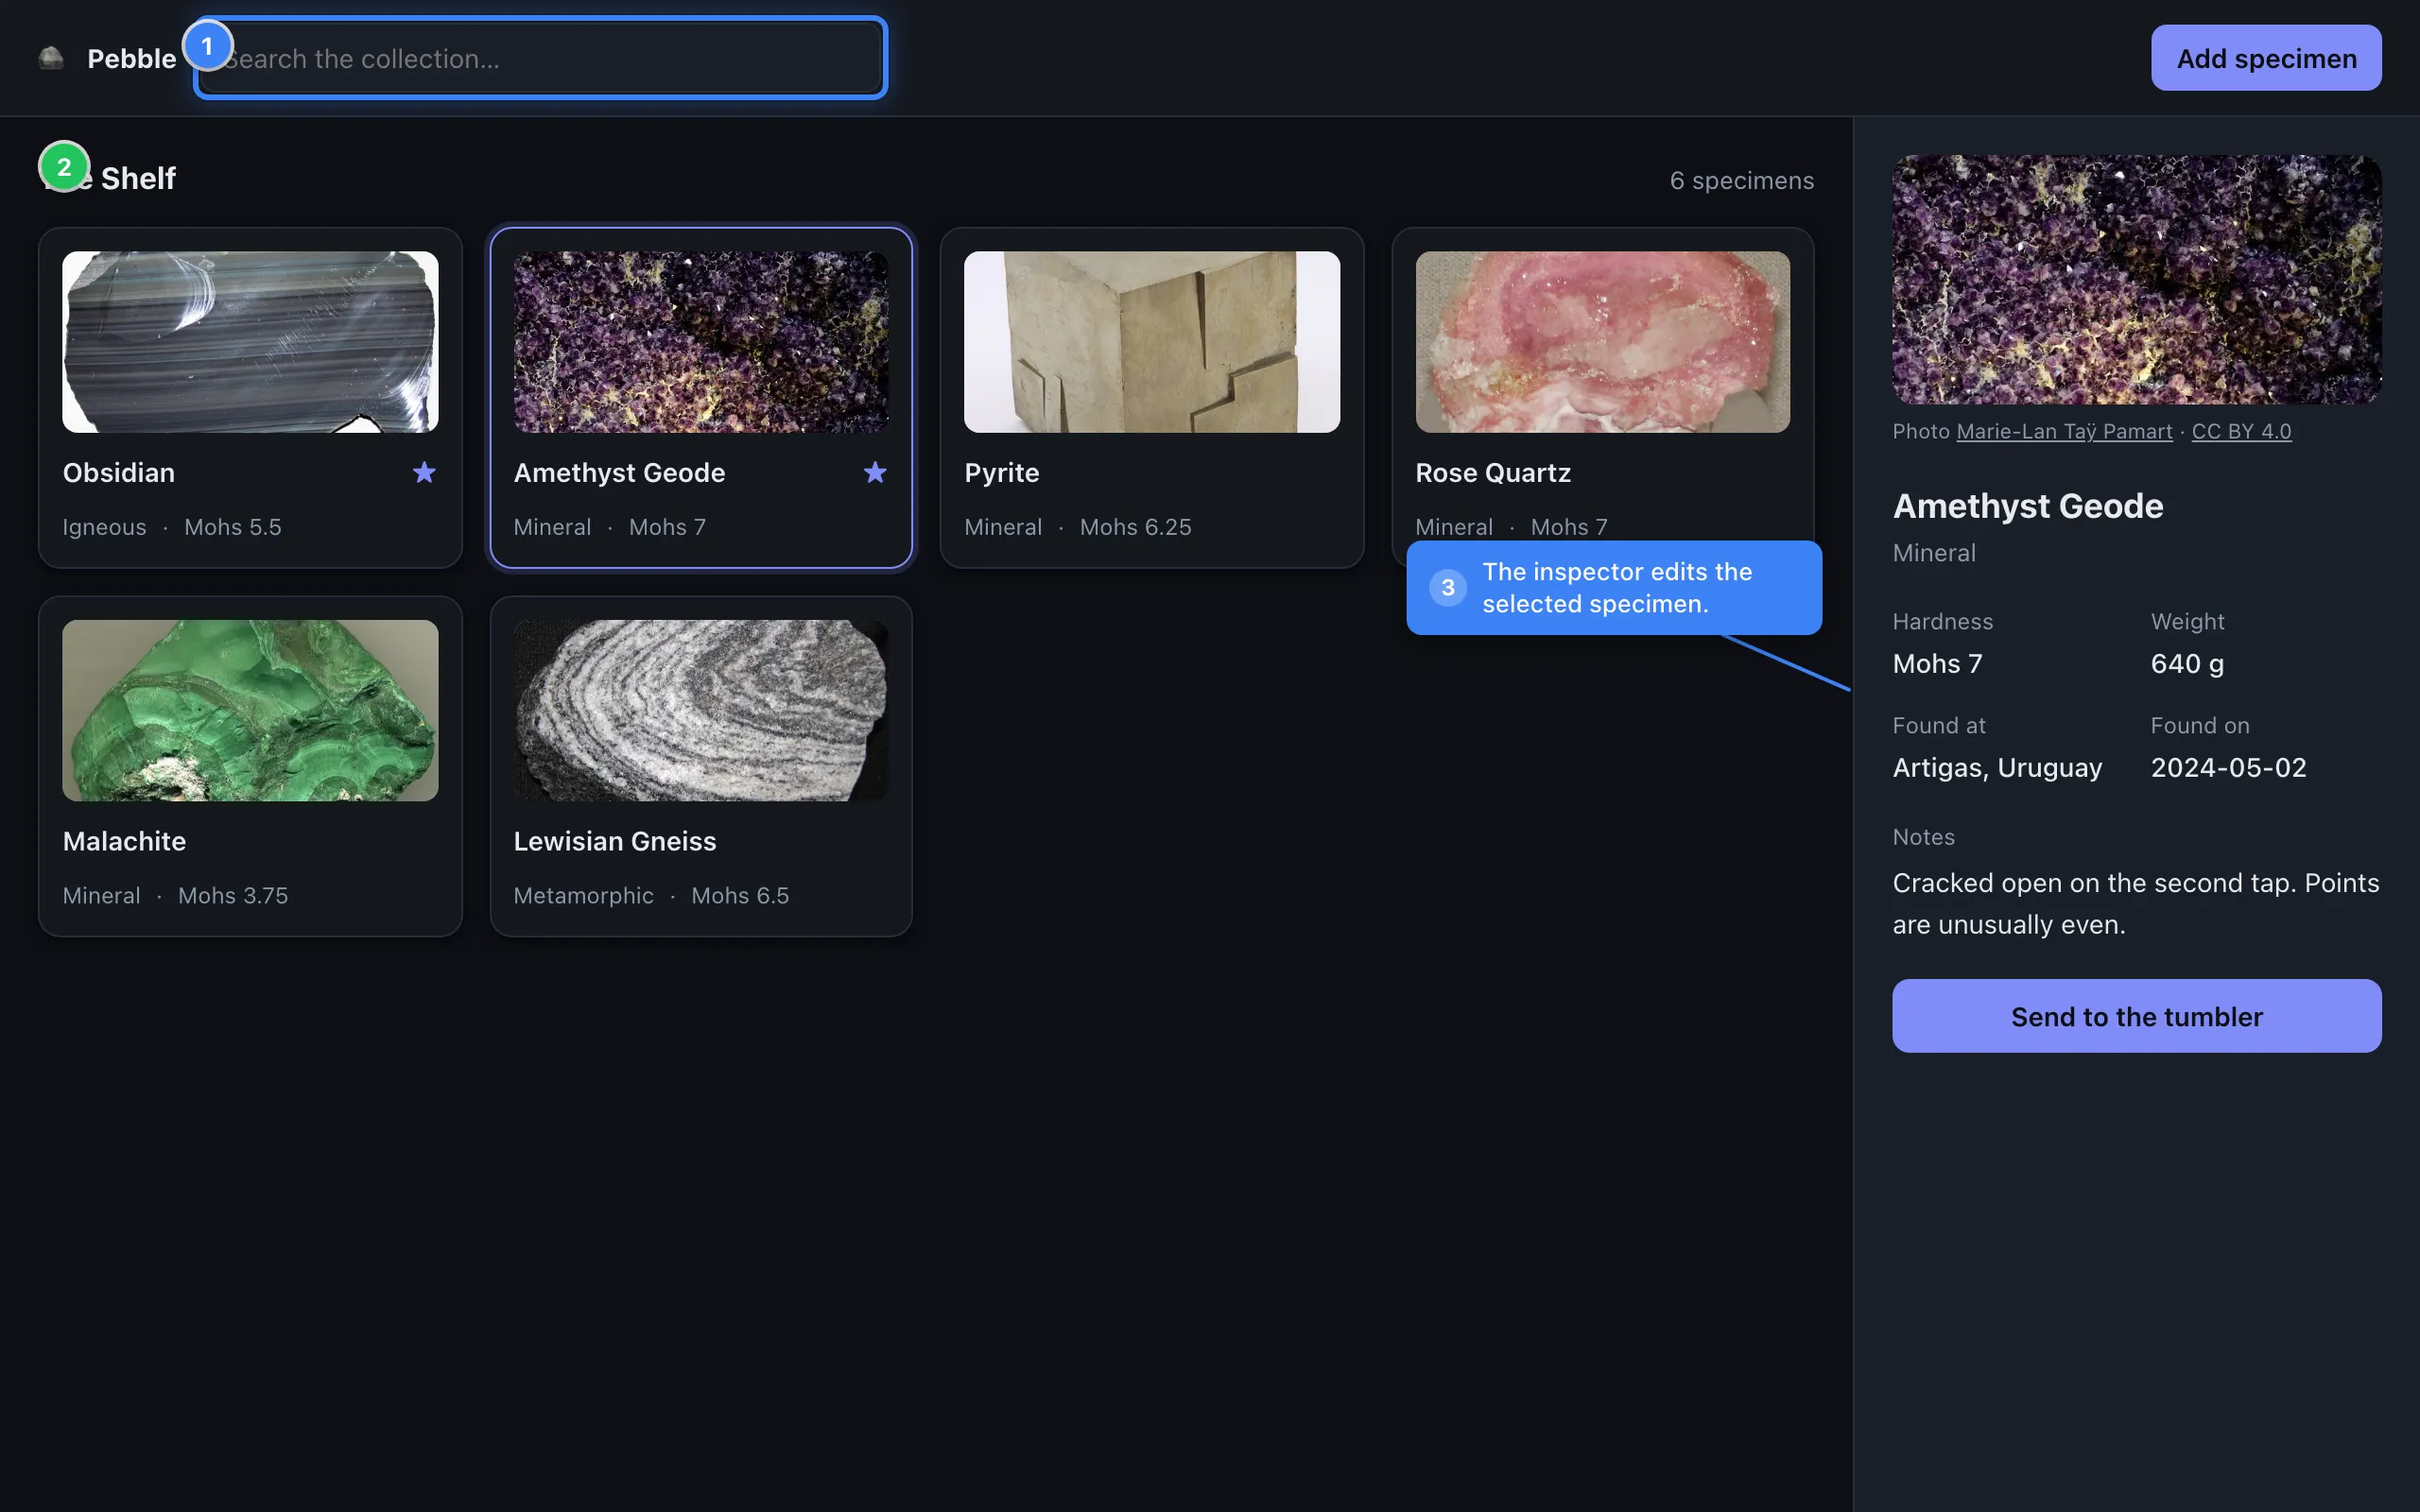This screenshot has height=1512, width=2420.
Task: Open the CC BY 4.0 license link
Action: tap(2241, 431)
